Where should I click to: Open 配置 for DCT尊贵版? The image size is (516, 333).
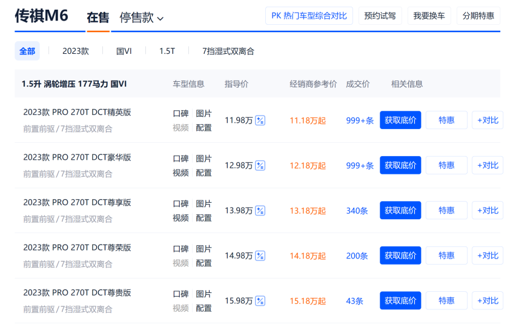coord(203,308)
